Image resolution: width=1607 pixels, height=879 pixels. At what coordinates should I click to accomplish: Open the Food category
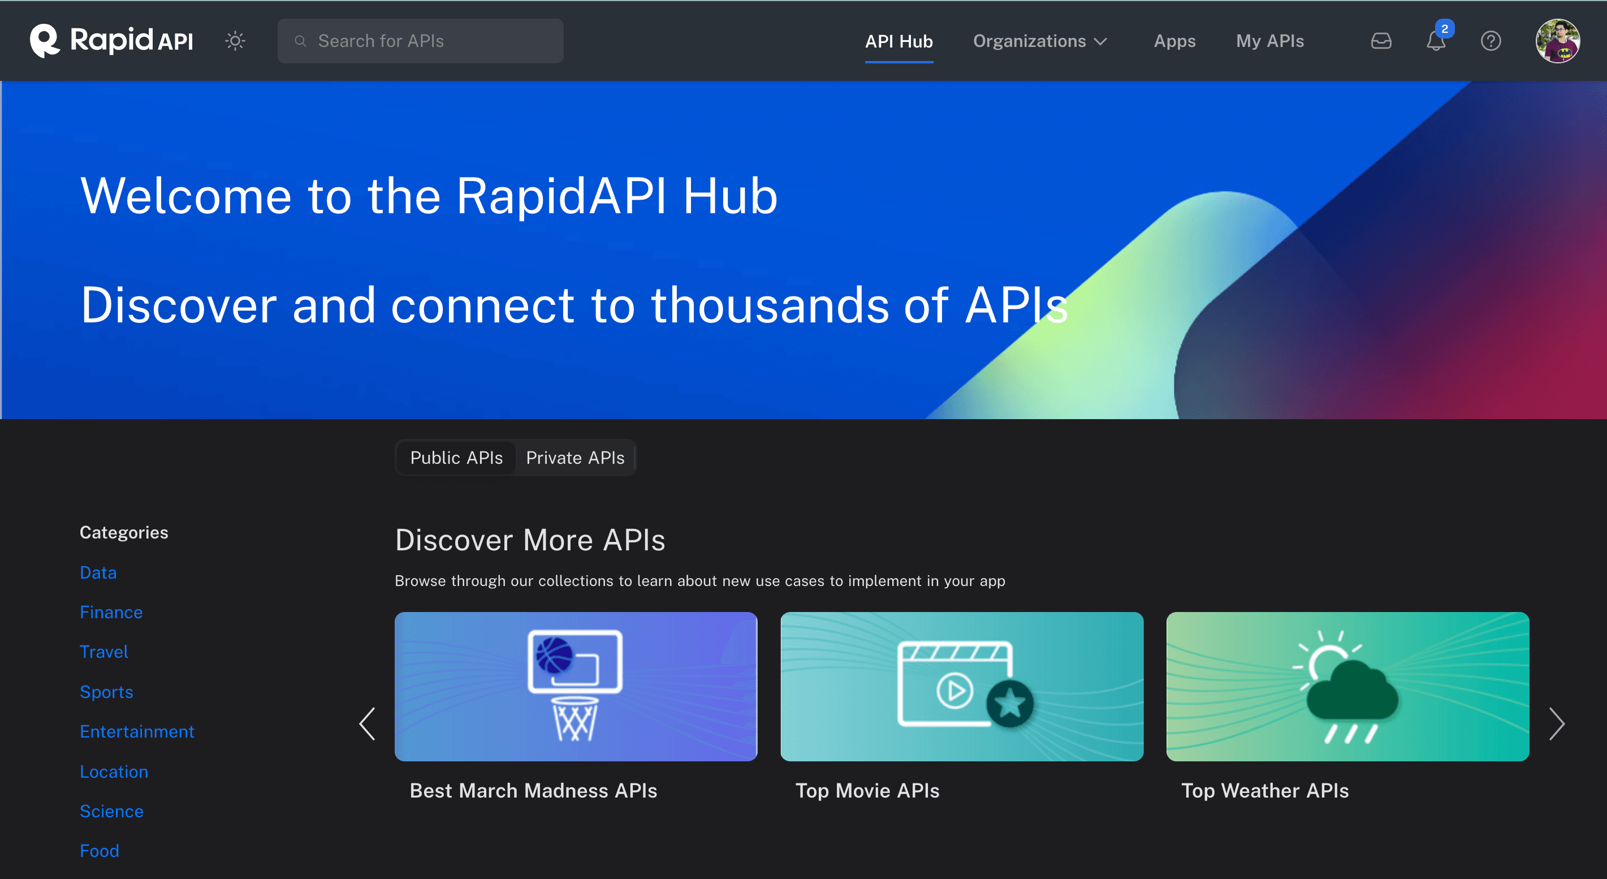99,850
